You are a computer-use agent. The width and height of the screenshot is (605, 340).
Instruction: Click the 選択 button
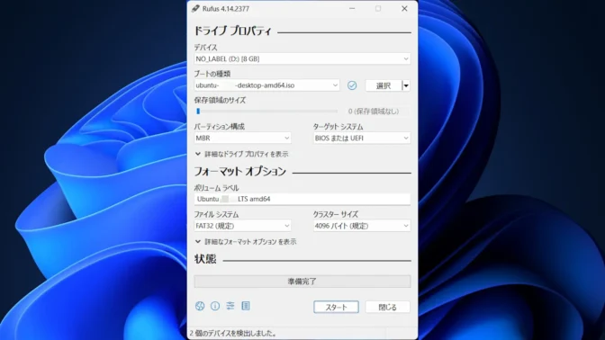point(384,85)
